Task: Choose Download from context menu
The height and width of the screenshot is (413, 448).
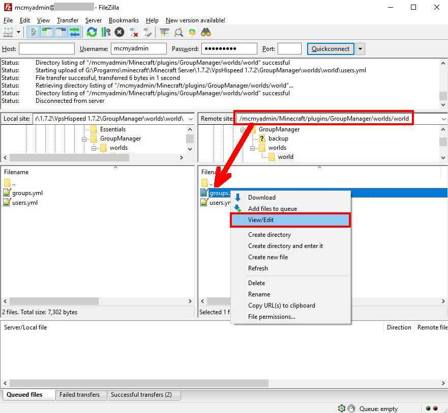Action: (290, 198)
